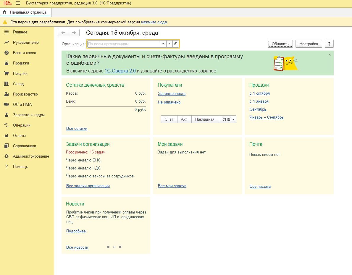This screenshot has height=275, width=352.
Task: Select the third news carousel dot
Action: [x=120, y=247]
